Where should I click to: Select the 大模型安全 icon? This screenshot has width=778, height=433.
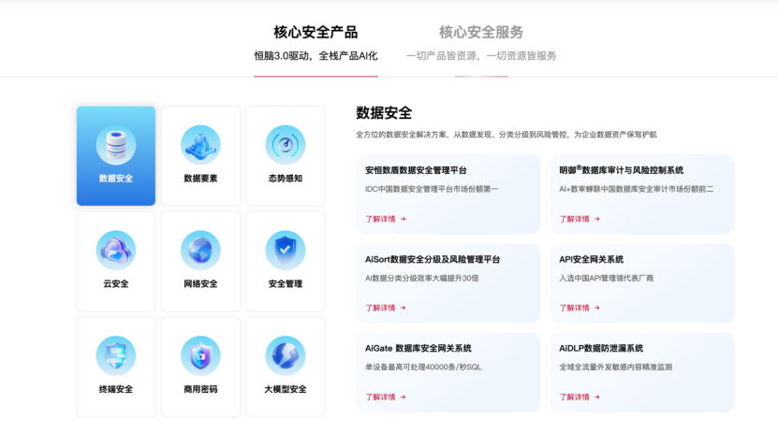coord(285,356)
